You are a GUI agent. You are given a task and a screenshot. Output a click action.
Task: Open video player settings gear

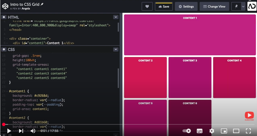click(212, 131)
